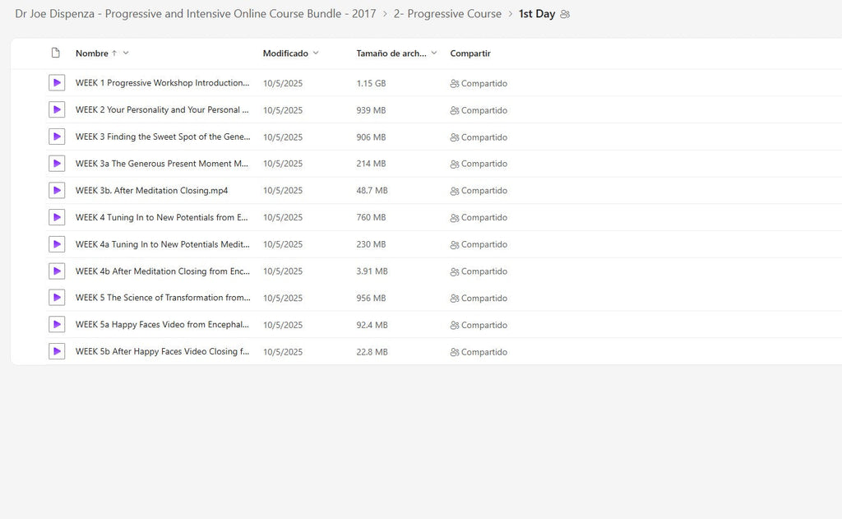Open Tamaño de archivo column dropdown
The width and height of the screenshot is (842, 519).
click(x=434, y=53)
